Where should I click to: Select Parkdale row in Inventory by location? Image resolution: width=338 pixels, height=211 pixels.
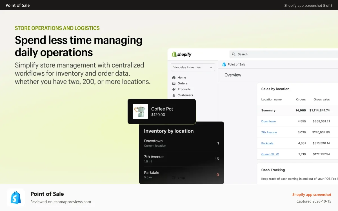click(181, 174)
